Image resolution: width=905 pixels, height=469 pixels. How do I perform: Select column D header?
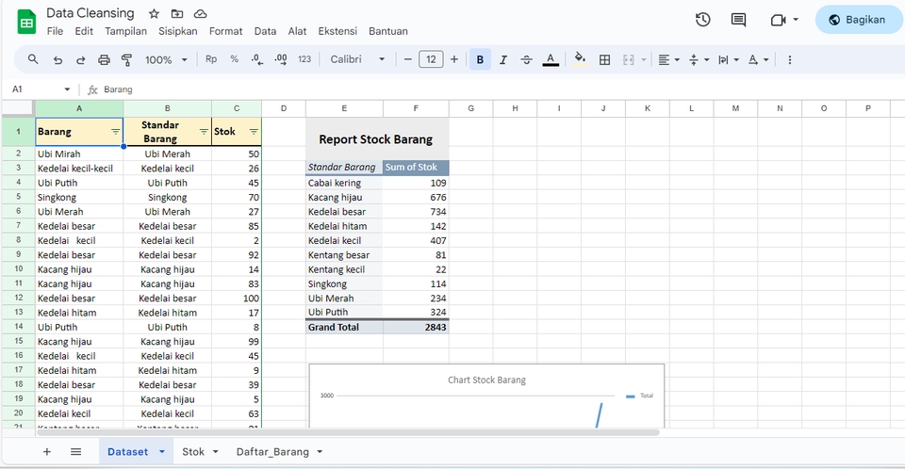click(x=284, y=108)
